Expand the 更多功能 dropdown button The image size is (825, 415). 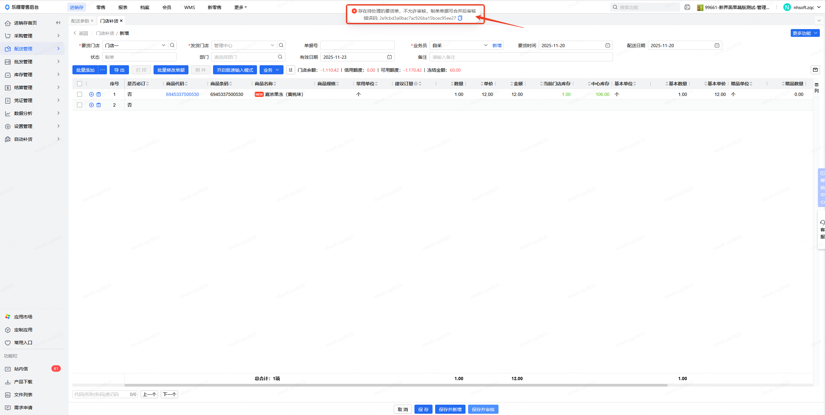pos(805,33)
